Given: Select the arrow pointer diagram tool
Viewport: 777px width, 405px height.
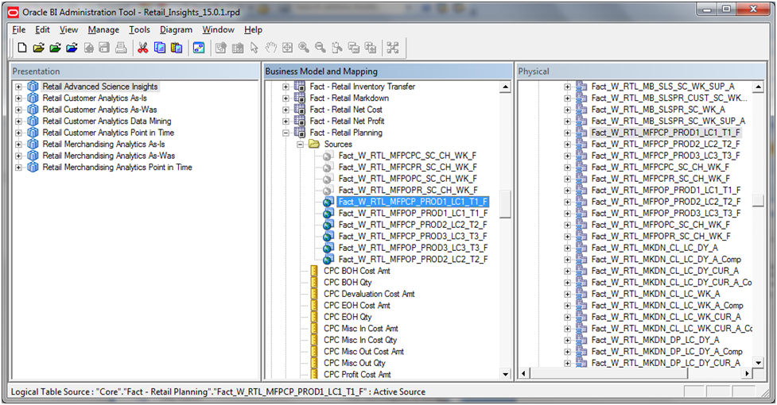Looking at the screenshot, I should click(254, 48).
